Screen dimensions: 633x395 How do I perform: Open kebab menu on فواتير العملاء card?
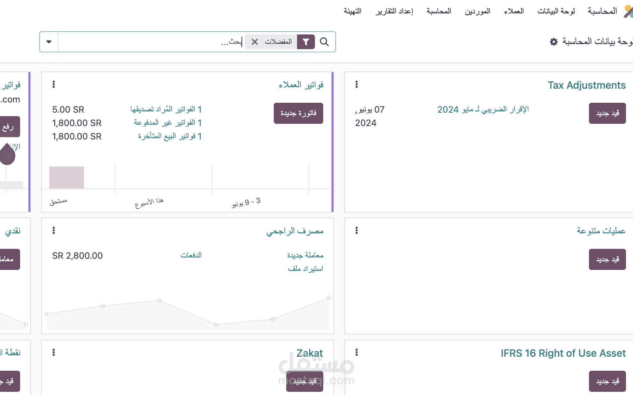point(54,85)
